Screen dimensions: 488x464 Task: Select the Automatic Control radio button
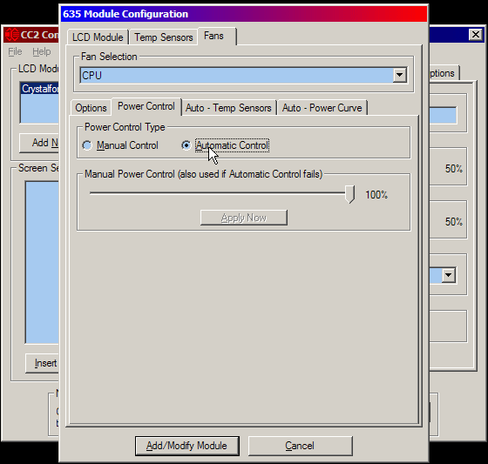[186, 145]
